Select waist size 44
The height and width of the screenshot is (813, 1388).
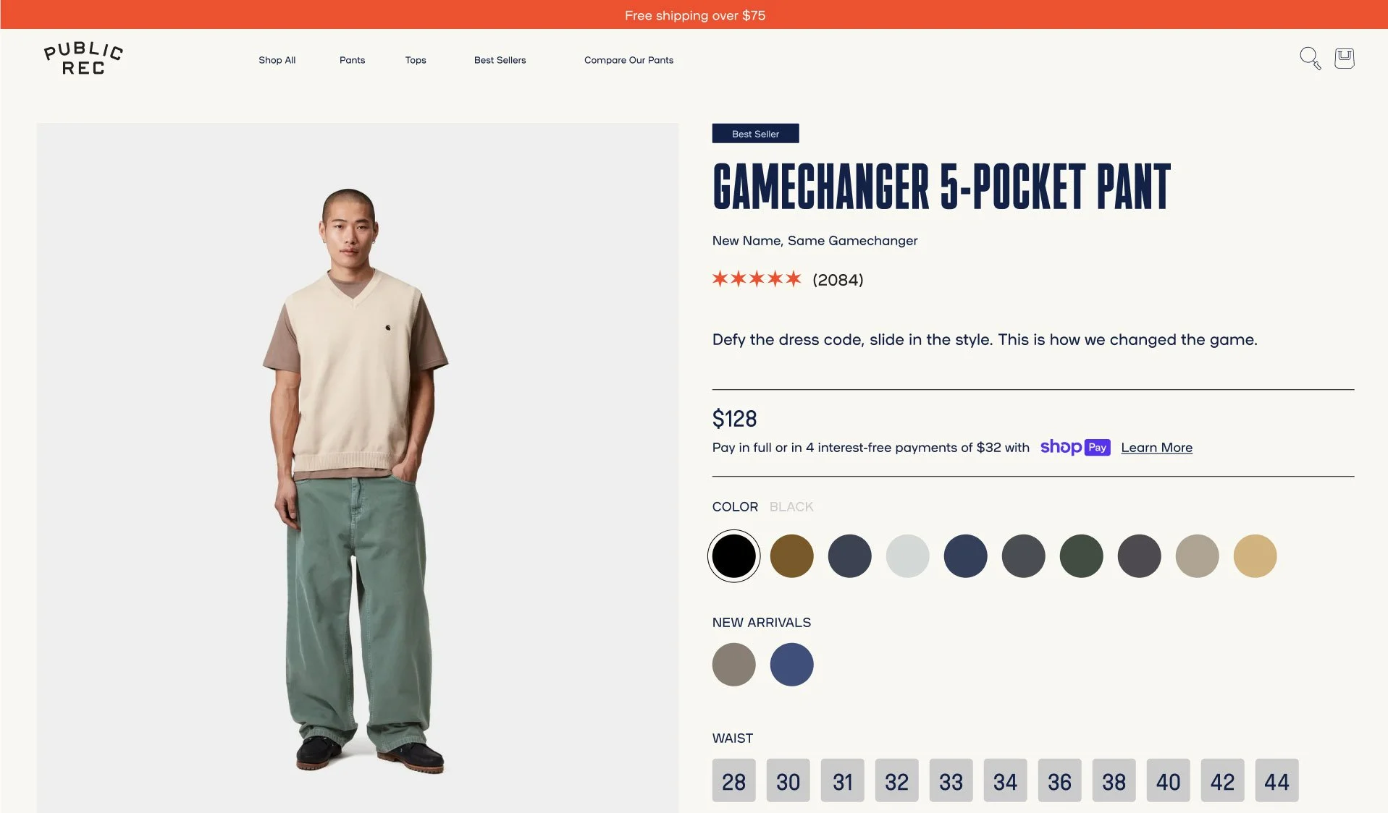(1276, 780)
